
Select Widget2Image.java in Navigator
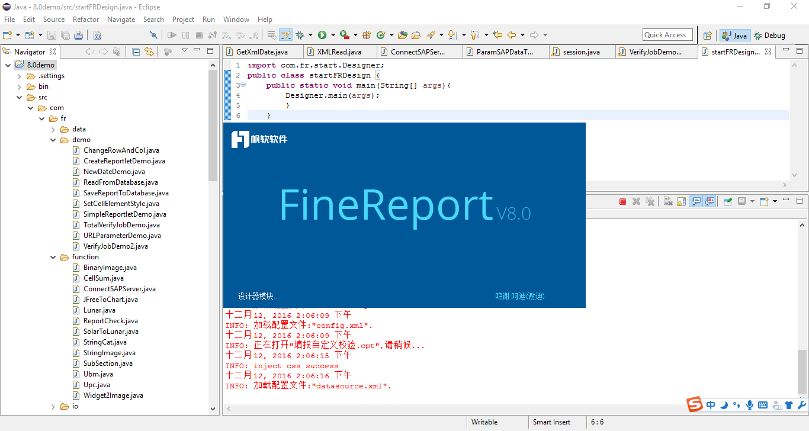coord(113,395)
